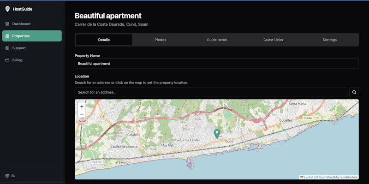Click the Cubelles label on the map
Image resolution: width=369 pixels, height=184 pixels.
point(286,120)
